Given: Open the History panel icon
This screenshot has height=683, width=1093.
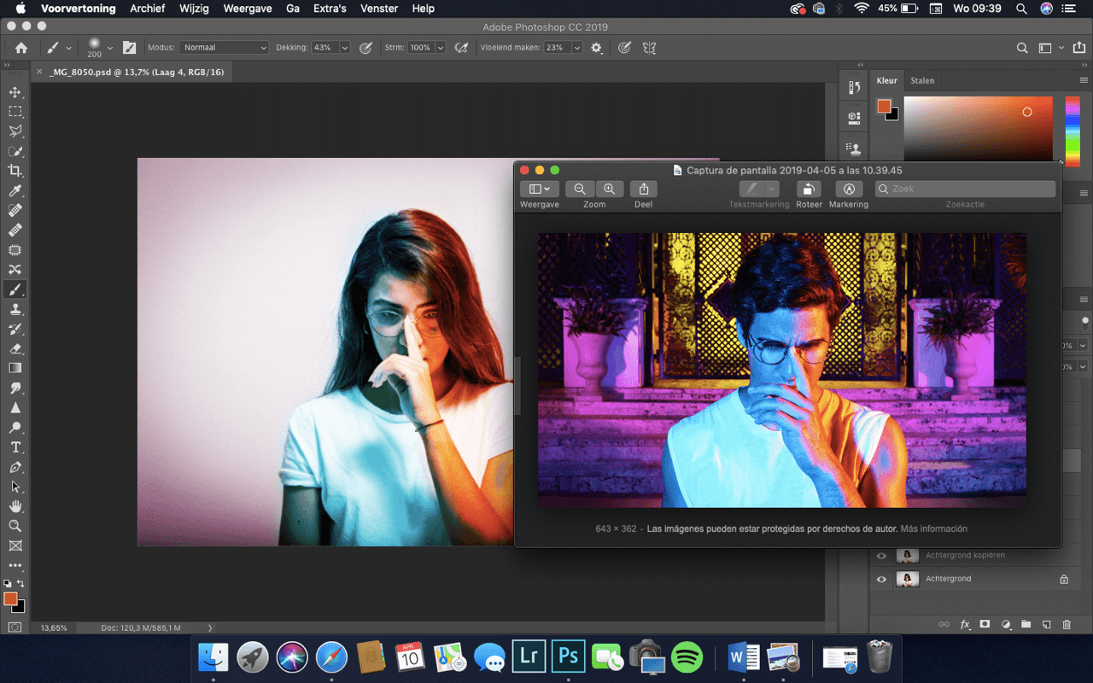Looking at the screenshot, I should (x=854, y=87).
